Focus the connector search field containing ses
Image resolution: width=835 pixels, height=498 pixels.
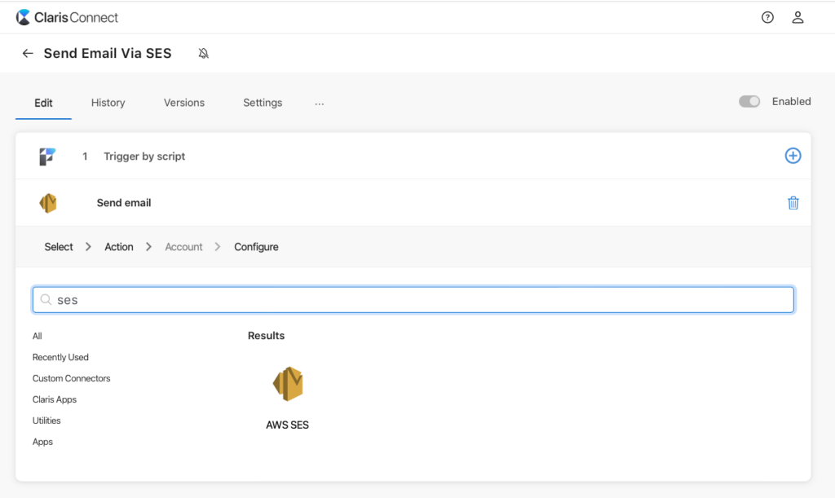tap(413, 300)
